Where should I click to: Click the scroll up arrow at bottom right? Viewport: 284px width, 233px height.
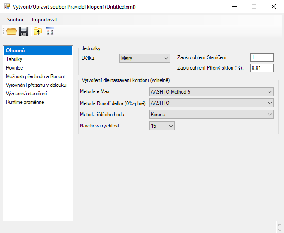coord(280,225)
